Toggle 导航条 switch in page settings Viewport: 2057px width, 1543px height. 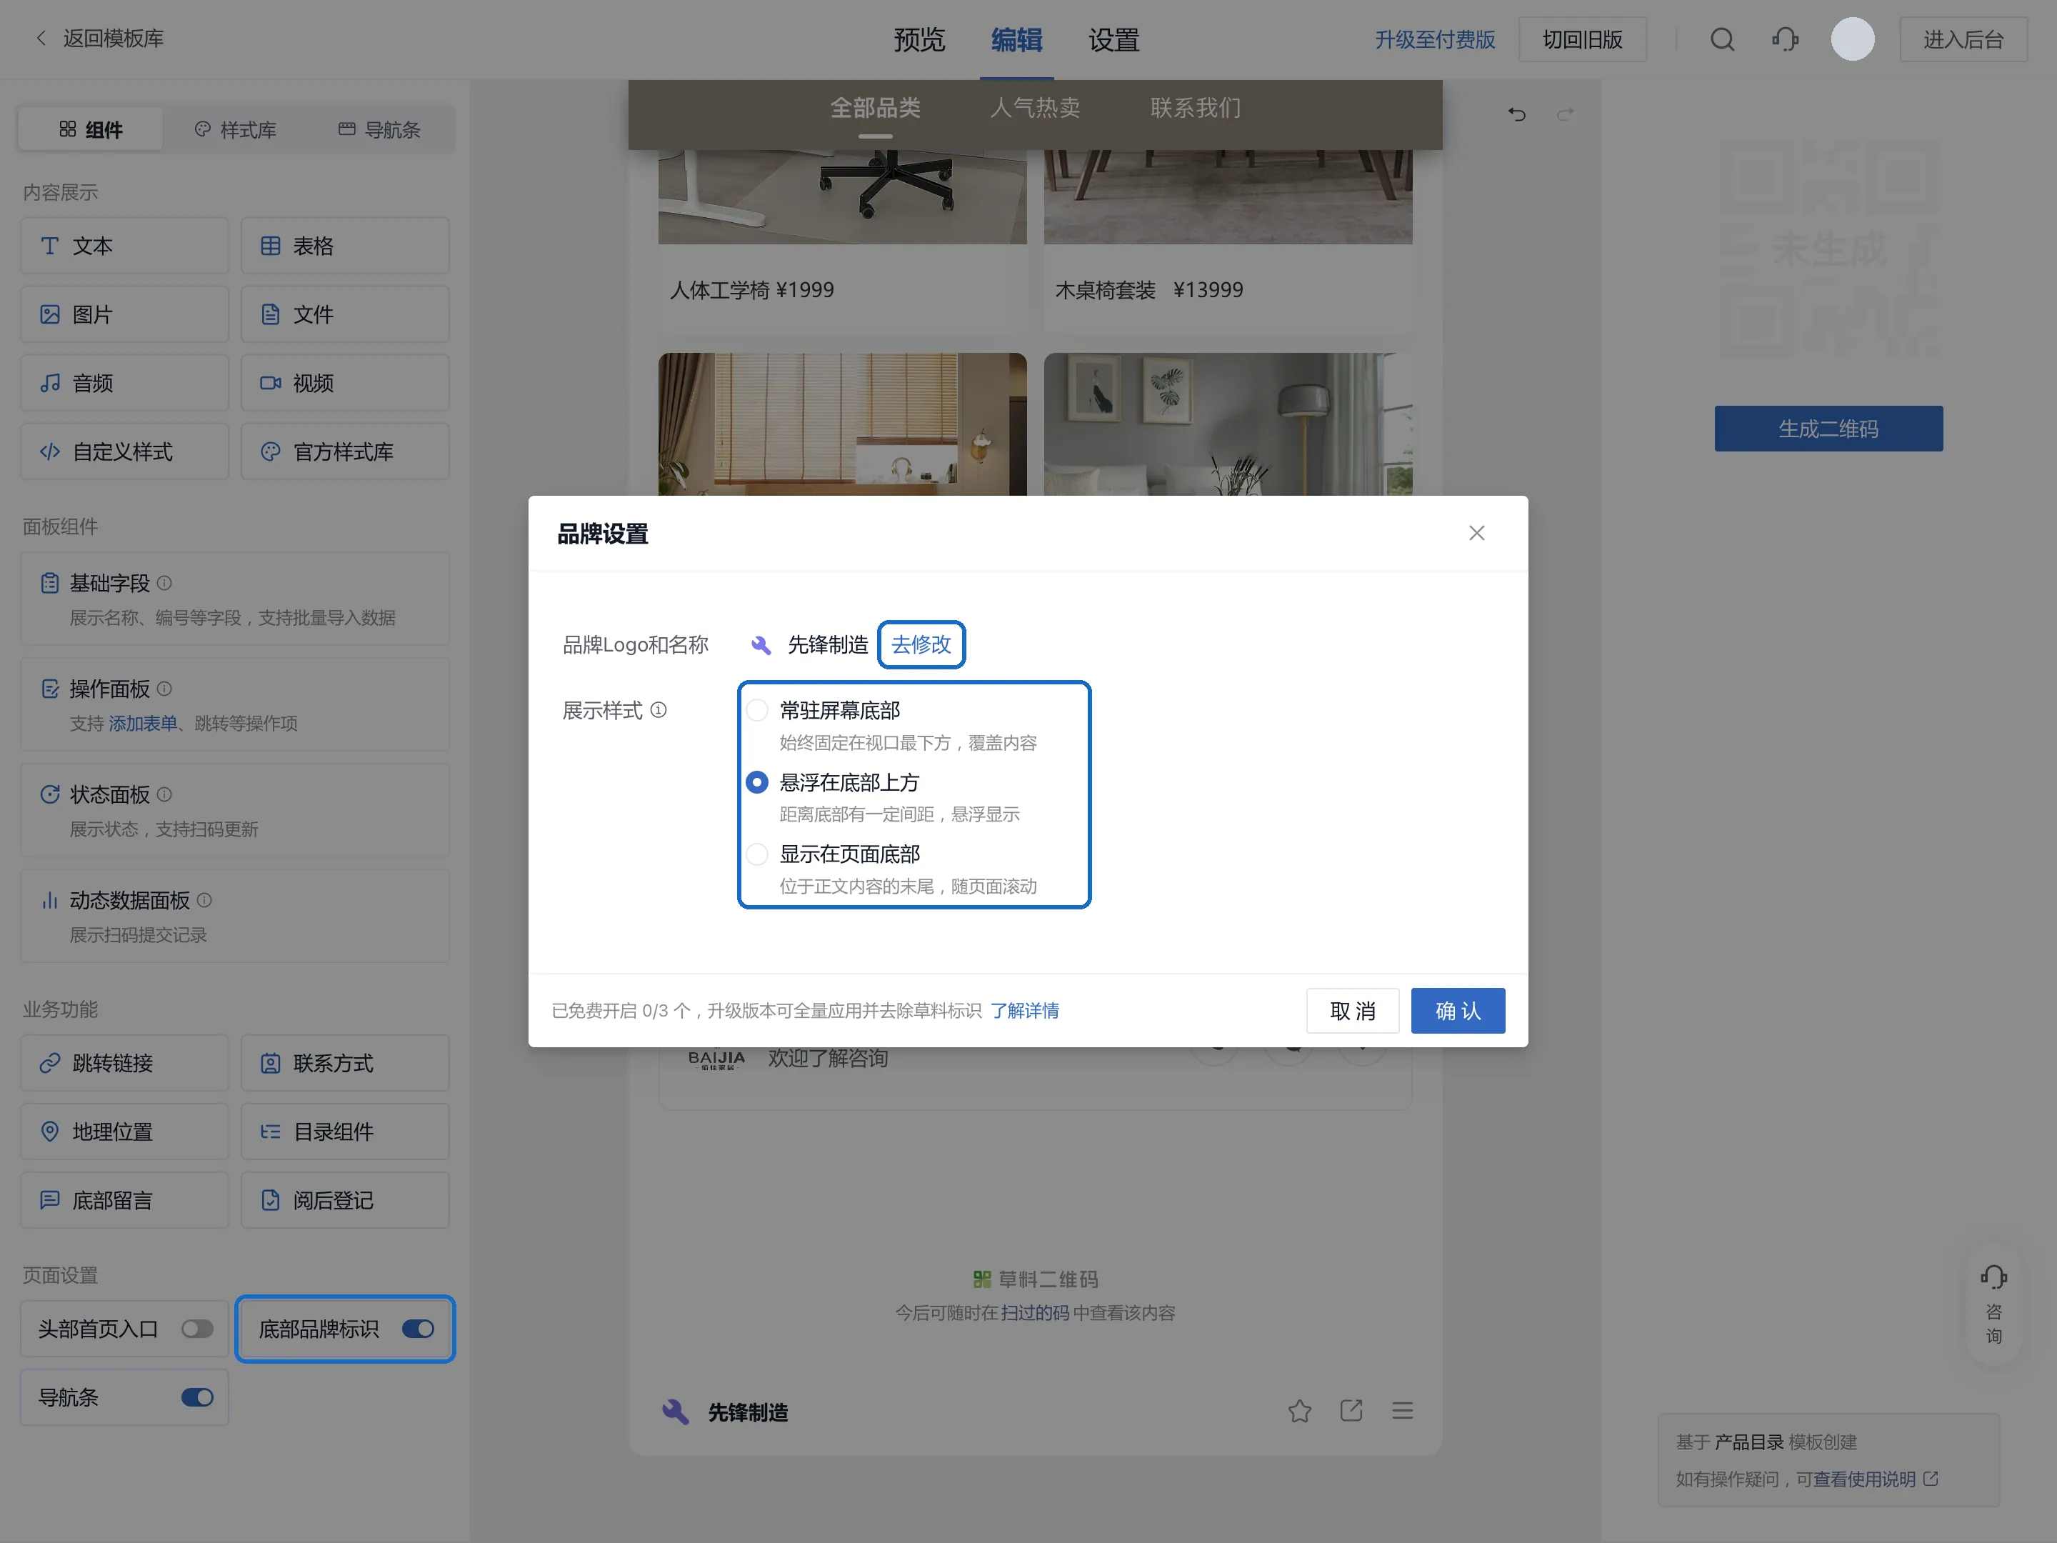[197, 1398]
